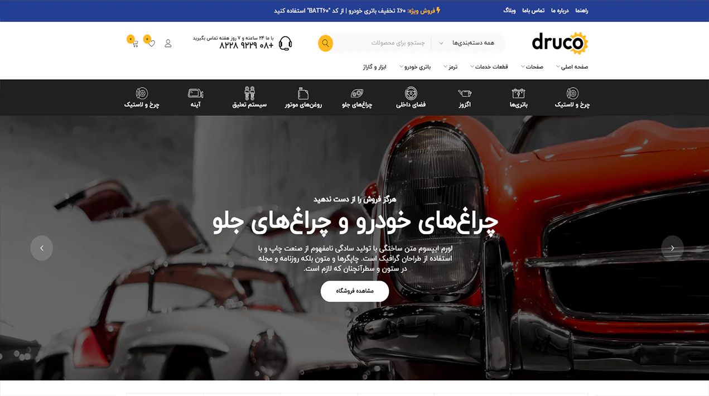Select چرخ و لاستیک icon beside آینه
The width and height of the screenshot is (709, 396).
[x=142, y=93]
